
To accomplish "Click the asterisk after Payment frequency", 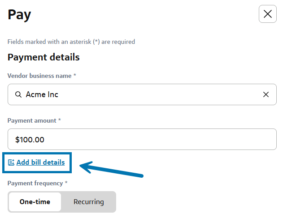I will click(x=66, y=182).
